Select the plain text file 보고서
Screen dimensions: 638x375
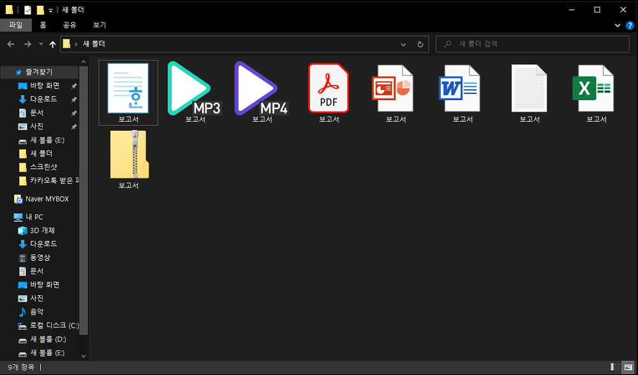530,92
